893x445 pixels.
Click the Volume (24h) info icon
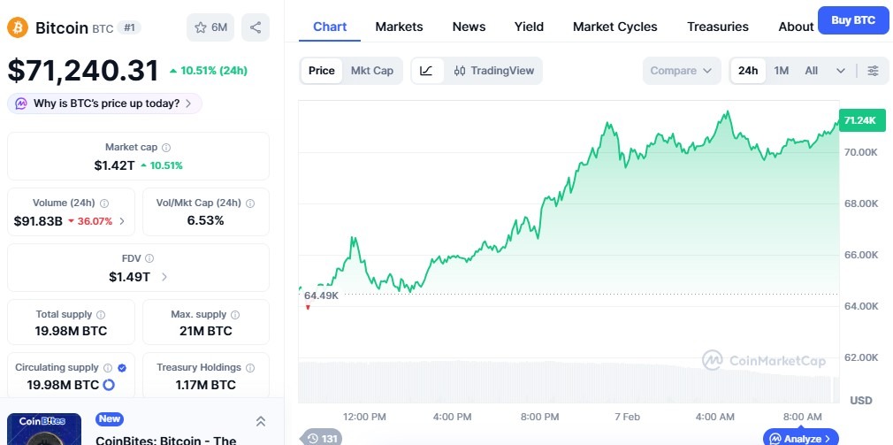coord(104,203)
